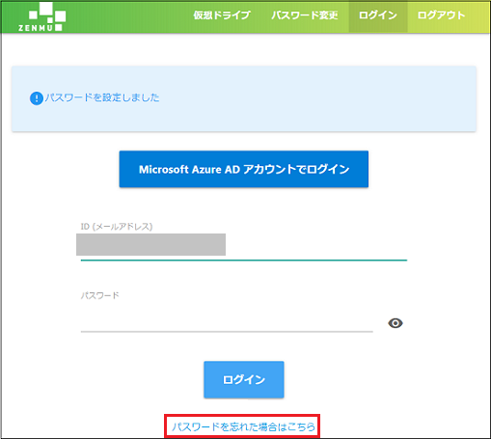Sign in with the Microsoft Azure AD アカウントでログイン button
Image resolution: width=491 pixels, height=439 pixels.
click(244, 169)
